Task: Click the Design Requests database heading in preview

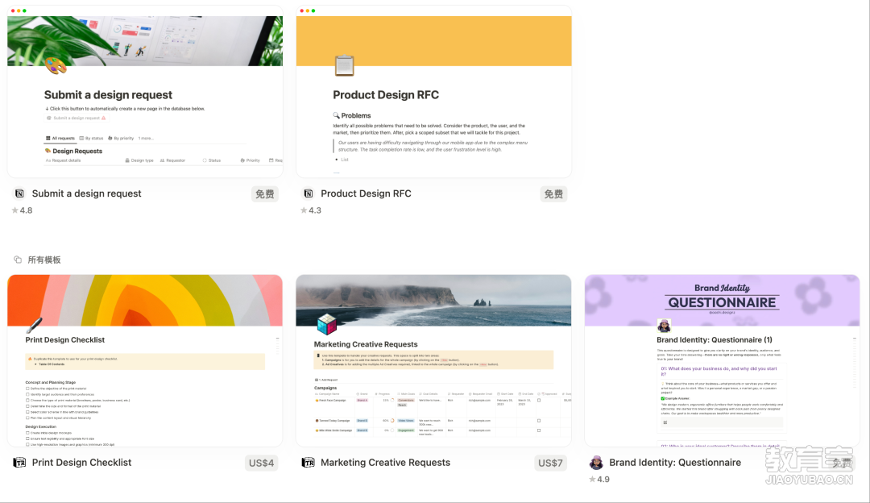Action: [x=77, y=151]
